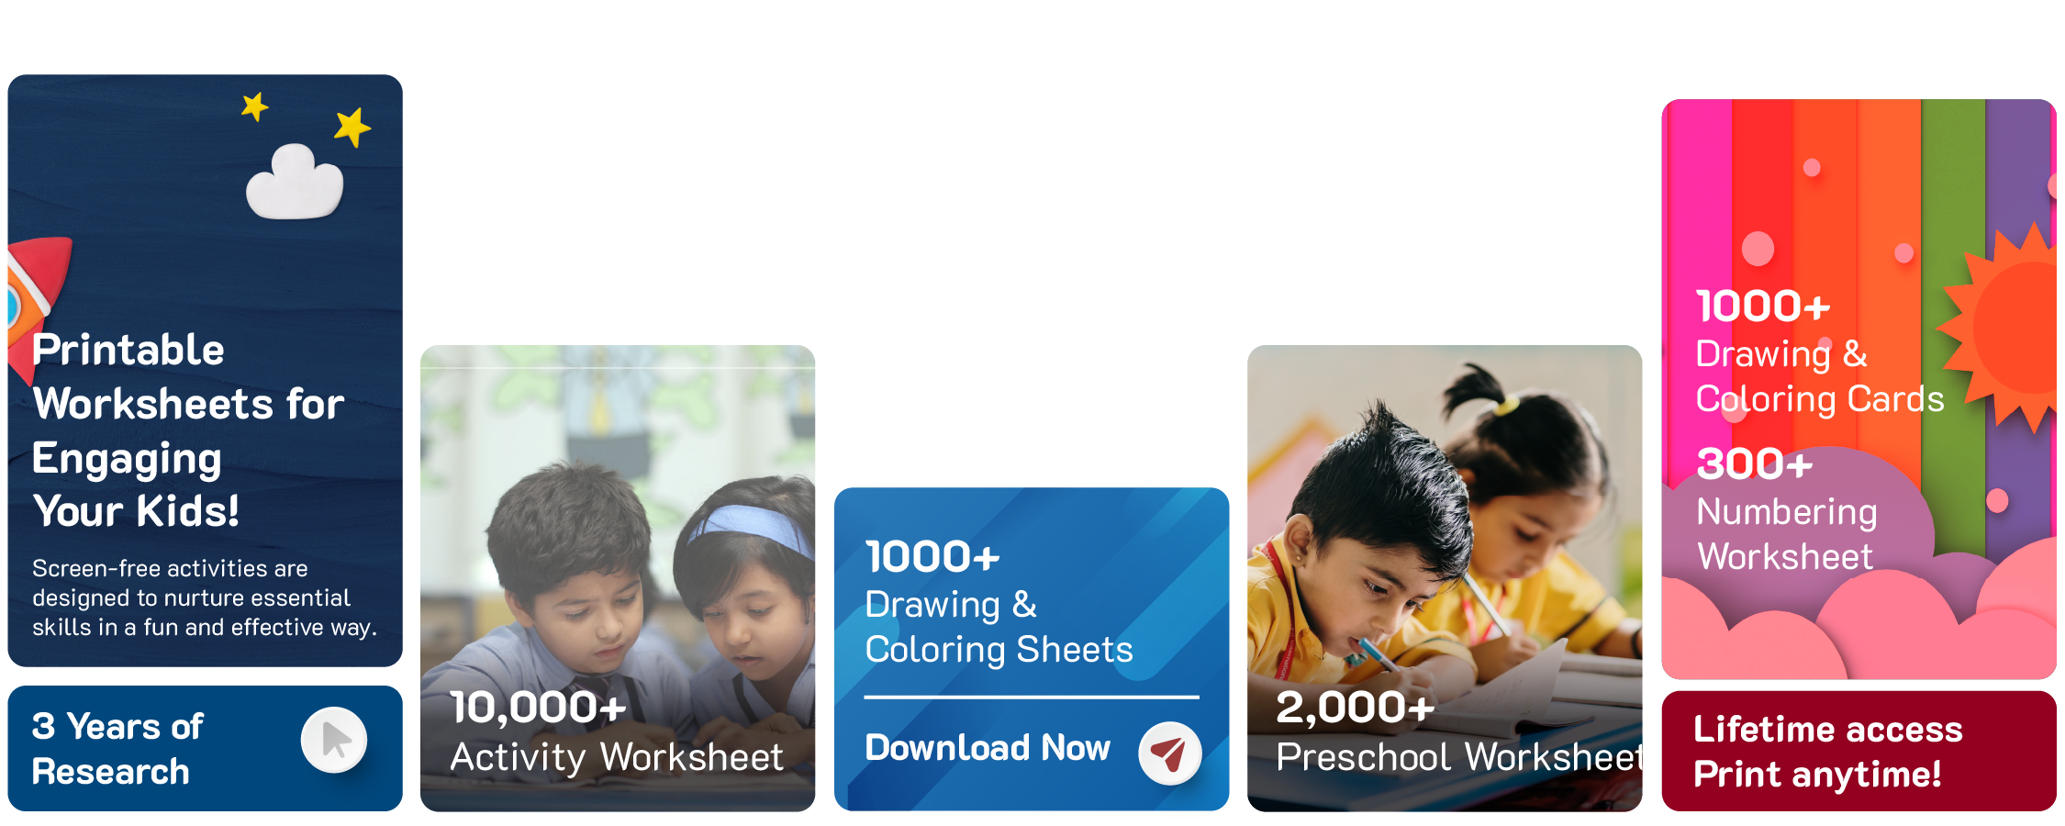This screenshot has width=2065, height=826.
Task: Click the smaller yellow star left of the cloud
Action: coord(254,106)
